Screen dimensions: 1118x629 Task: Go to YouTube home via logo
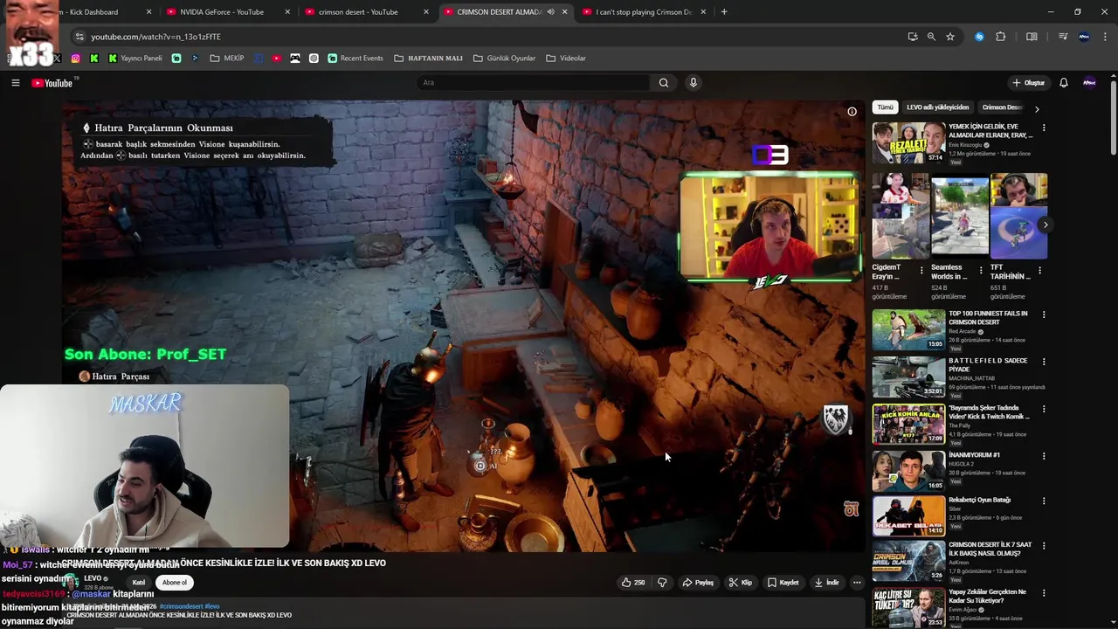pyautogui.click(x=52, y=83)
